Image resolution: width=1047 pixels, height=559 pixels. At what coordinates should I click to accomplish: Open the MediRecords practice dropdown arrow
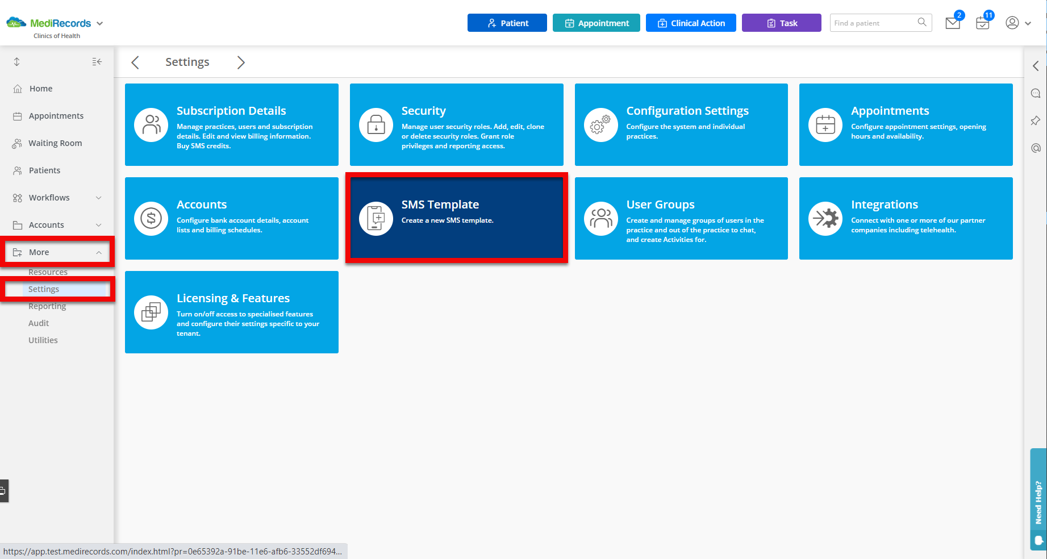(x=100, y=23)
